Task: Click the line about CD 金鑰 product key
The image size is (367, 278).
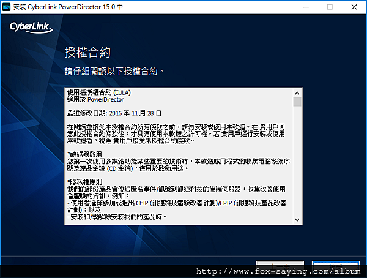Action: [x=128, y=168]
